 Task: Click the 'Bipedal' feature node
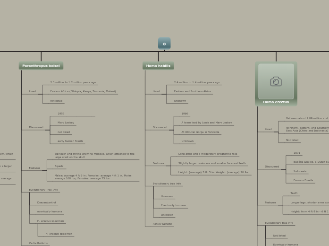pyautogui.click(x=59, y=166)
